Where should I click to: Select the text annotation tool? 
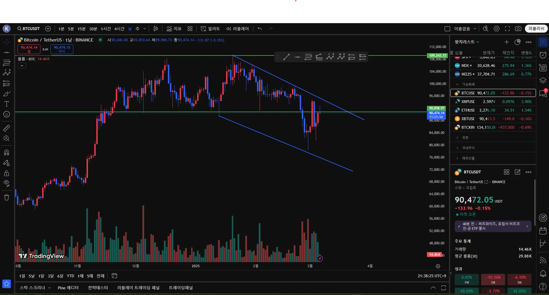(x=7, y=104)
